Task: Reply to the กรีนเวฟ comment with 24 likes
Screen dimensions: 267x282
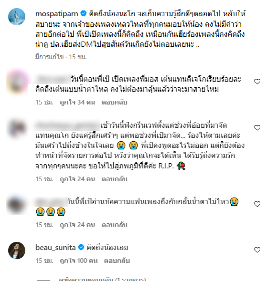Action: coord(114,179)
